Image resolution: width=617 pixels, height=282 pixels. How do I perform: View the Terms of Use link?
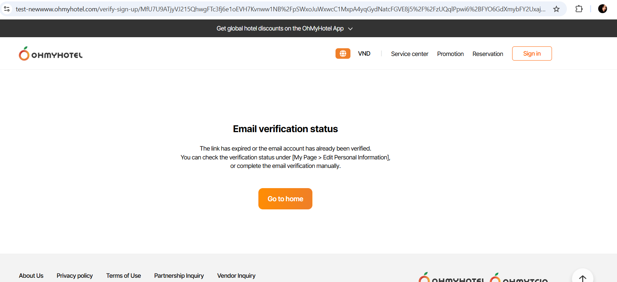[x=123, y=276]
